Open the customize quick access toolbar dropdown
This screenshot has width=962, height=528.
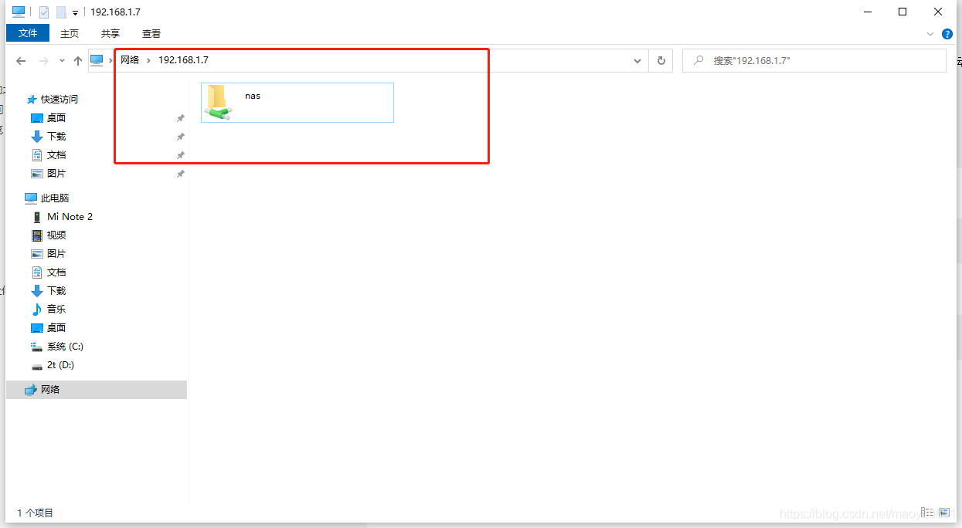tap(75, 12)
